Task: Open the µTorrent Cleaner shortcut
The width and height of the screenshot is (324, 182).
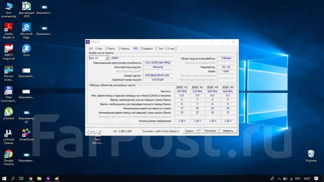Action: [9, 136]
